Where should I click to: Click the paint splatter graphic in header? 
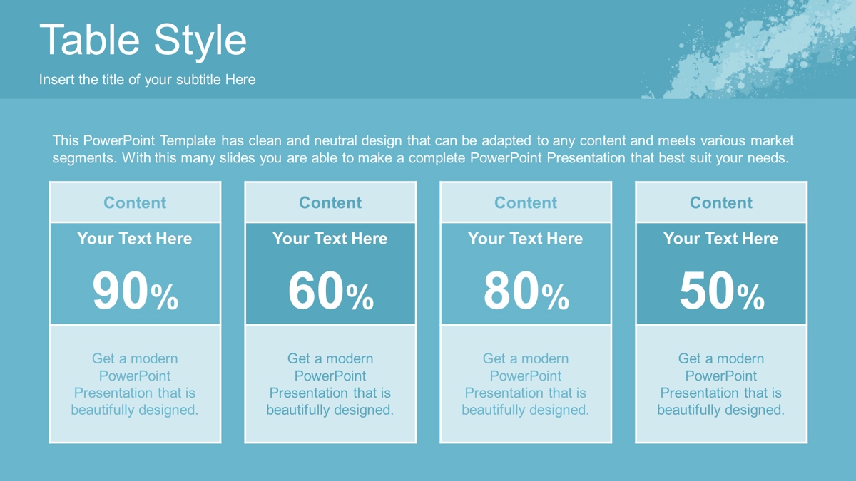[x=749, y=50]
